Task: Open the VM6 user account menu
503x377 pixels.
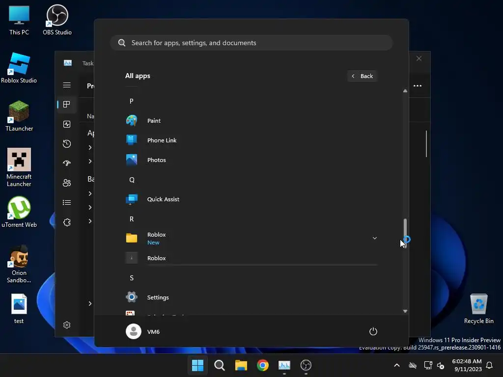Action: point(143,331)
